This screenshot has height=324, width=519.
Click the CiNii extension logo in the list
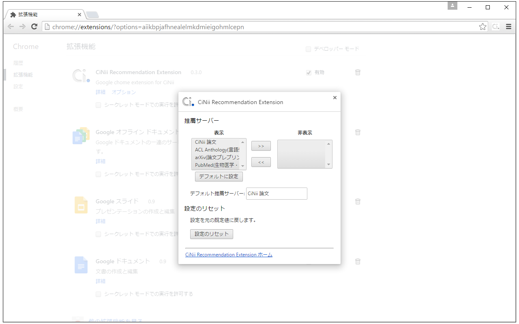[81, 76]
